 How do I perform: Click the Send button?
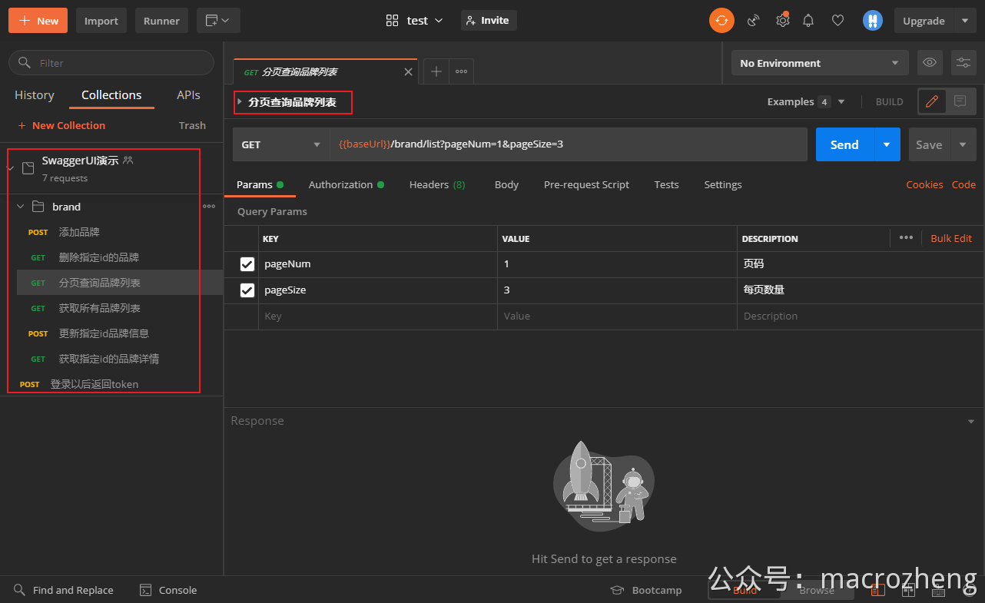coord(844,144)
